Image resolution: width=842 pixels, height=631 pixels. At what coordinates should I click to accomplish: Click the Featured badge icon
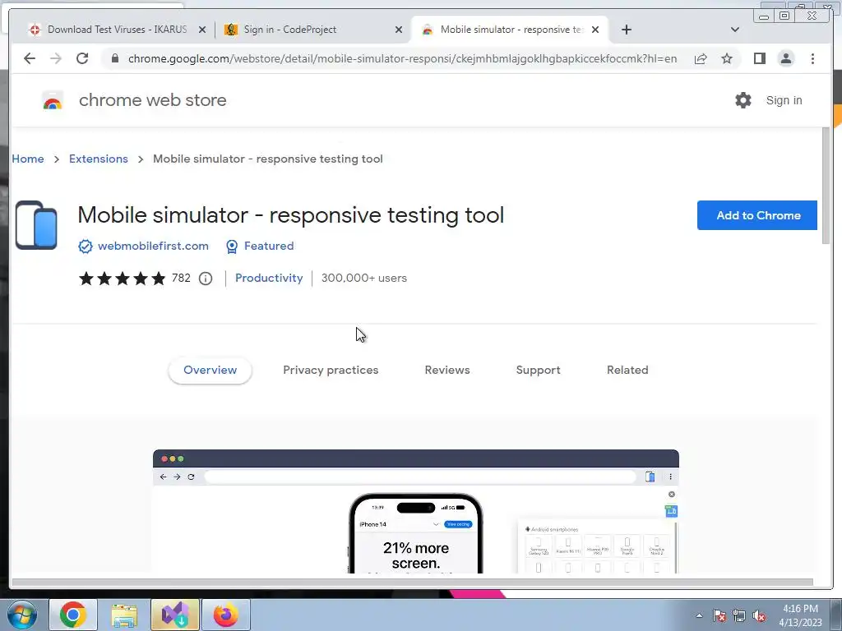pos(231,246)
